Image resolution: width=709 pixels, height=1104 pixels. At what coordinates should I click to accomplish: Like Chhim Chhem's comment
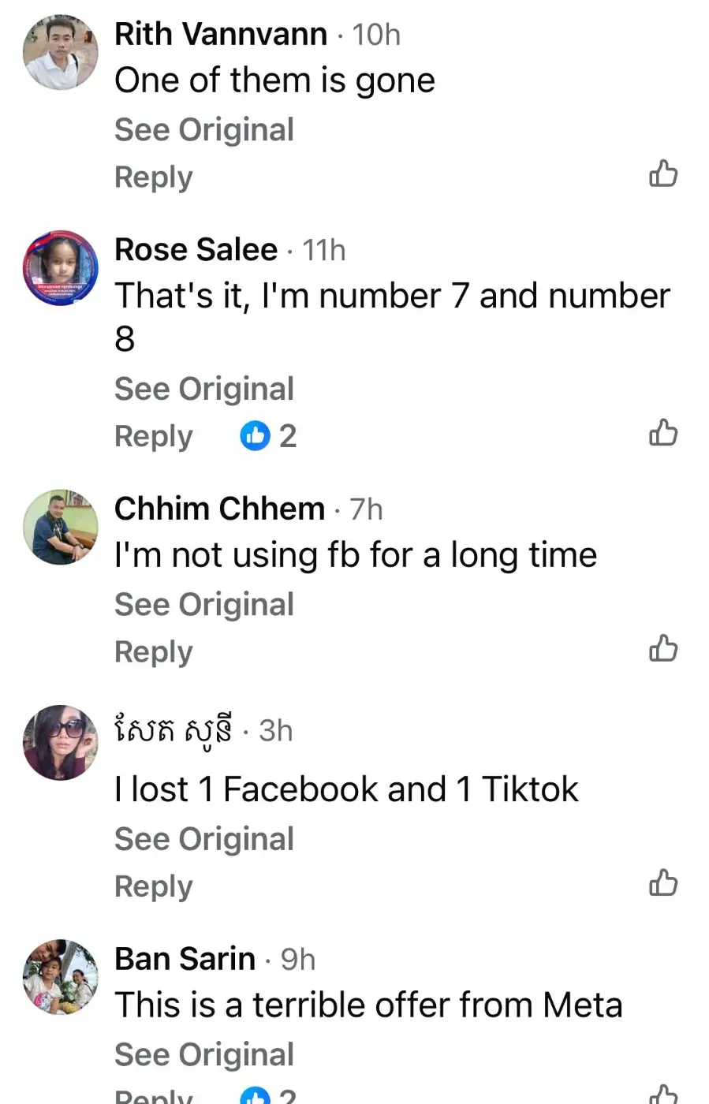tap(663, 648)
